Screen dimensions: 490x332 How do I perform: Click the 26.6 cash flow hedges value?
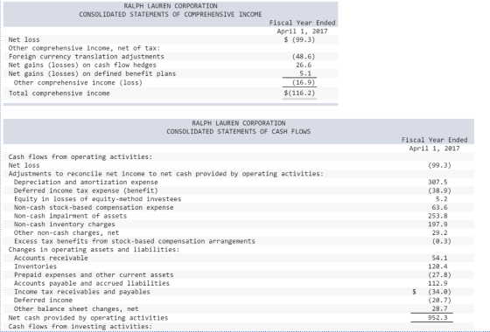pos(304,65)
